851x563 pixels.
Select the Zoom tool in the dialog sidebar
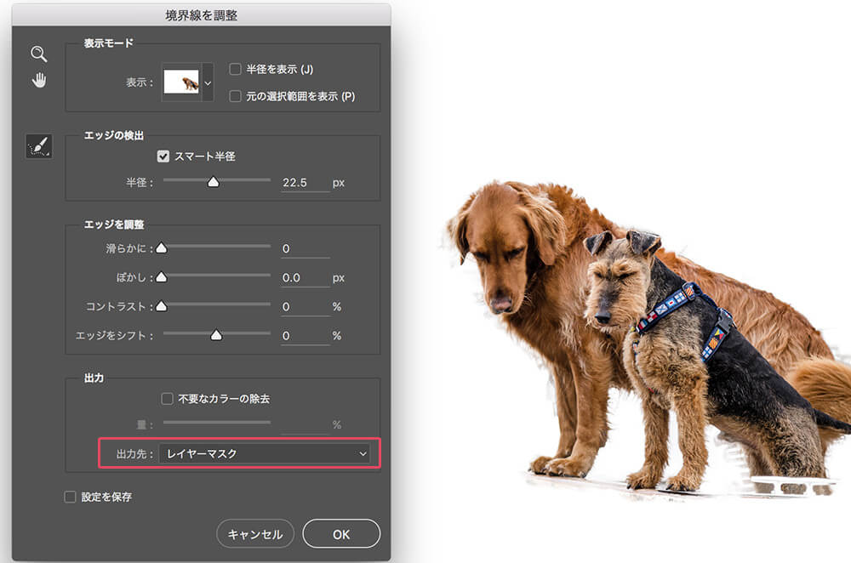click(x=38, y=54)
